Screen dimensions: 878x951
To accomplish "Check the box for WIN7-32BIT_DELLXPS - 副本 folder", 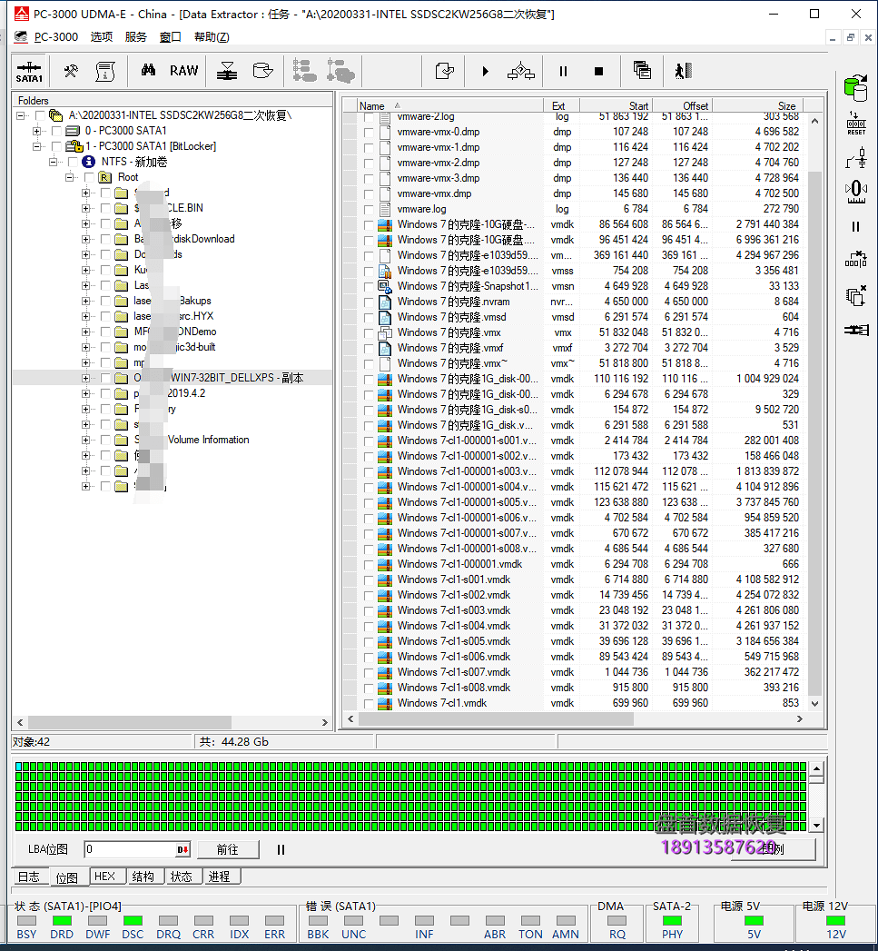I will (105, 379).
